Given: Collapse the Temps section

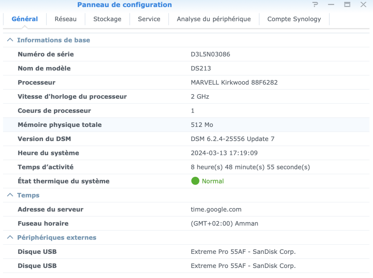Looking at the screenshot, I should pyautogui.click(x=10, y=195).
